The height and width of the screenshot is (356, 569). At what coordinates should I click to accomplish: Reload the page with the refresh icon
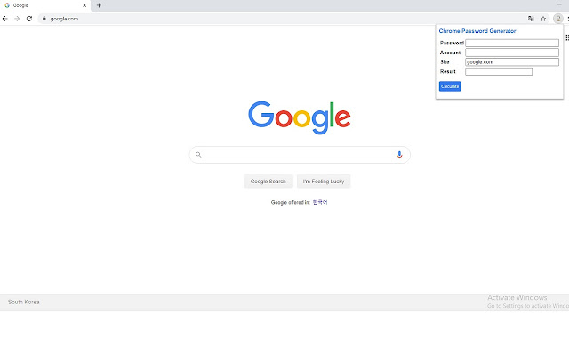tap(29, 19)
